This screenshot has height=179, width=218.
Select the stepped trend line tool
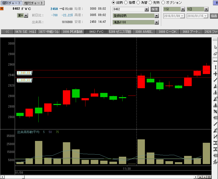215,124
